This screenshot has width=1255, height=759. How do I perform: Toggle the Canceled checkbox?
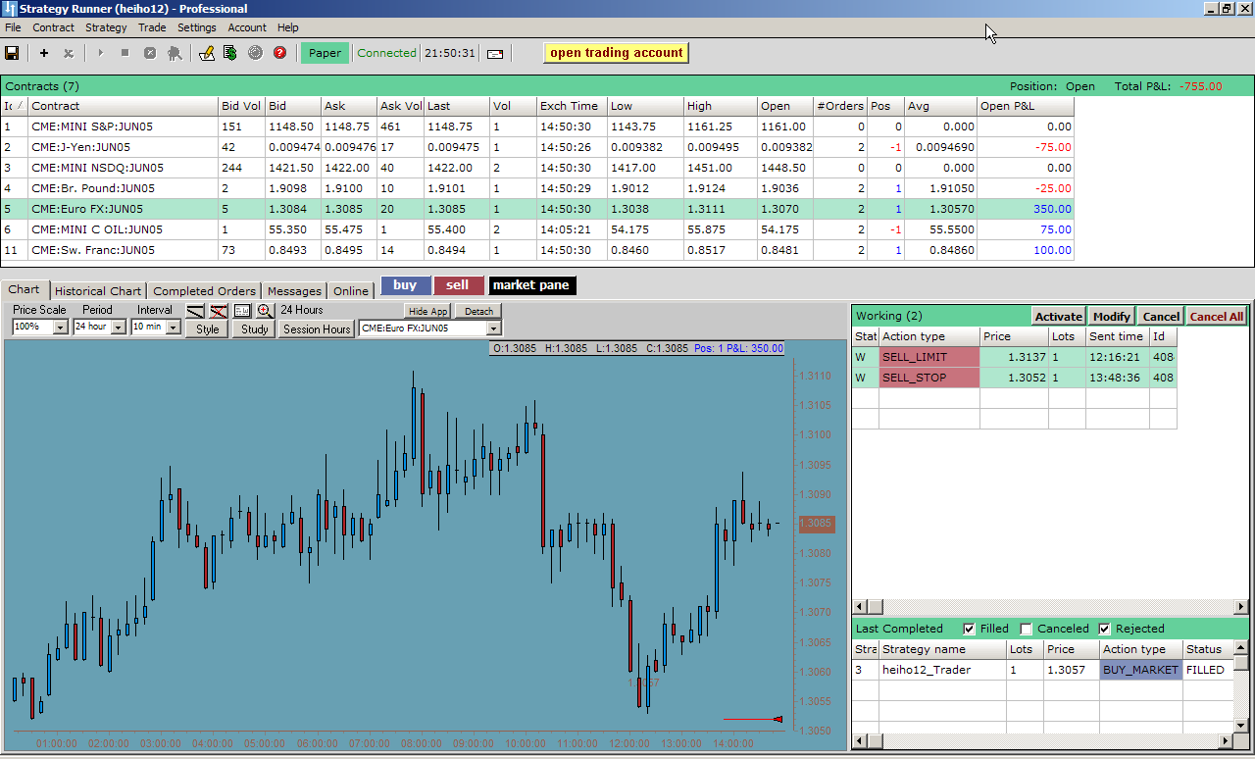1027,629
